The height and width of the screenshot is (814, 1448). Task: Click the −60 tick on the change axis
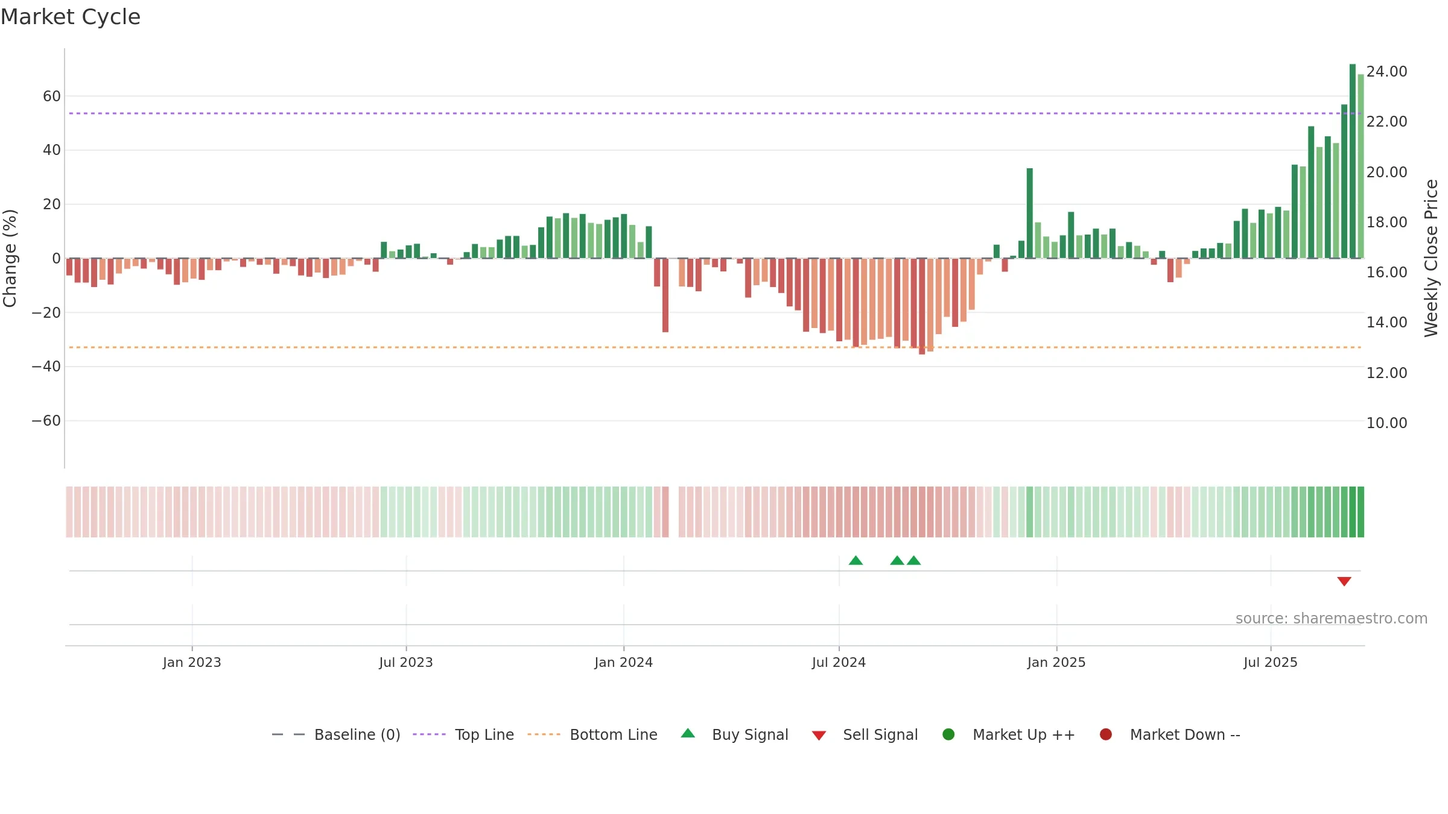[x=46, y=421]
